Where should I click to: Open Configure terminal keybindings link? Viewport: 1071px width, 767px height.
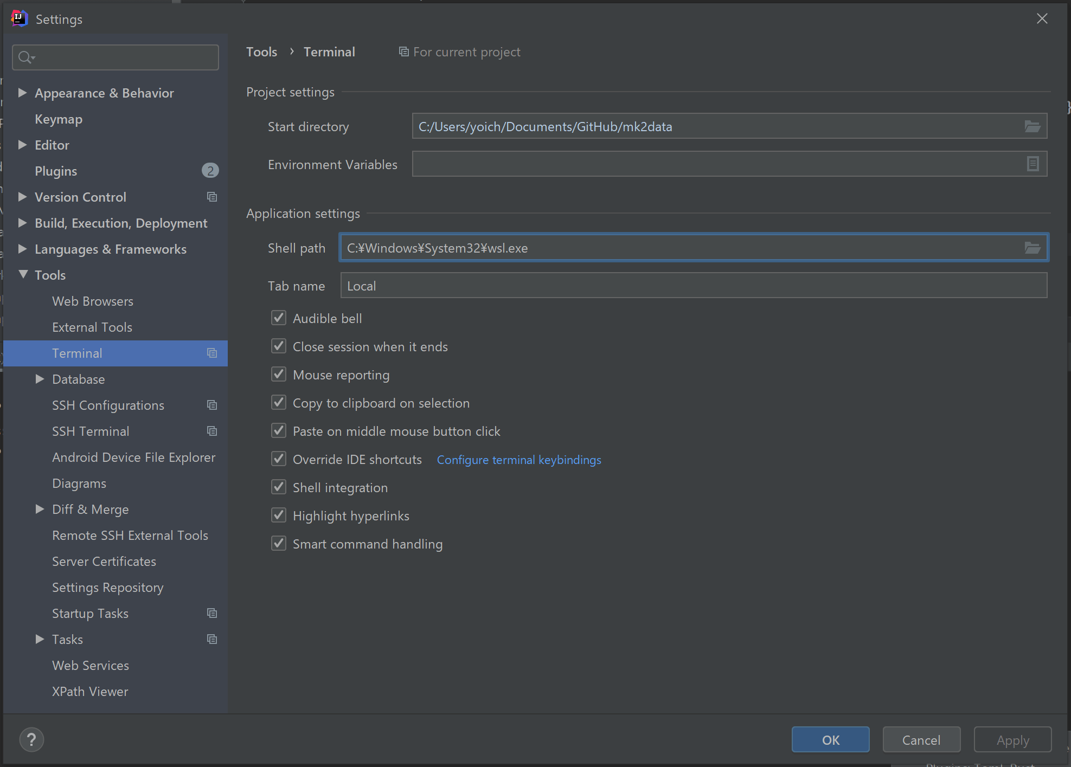518,460
